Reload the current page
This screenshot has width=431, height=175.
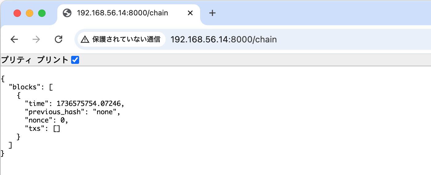[x=58, y=39]
